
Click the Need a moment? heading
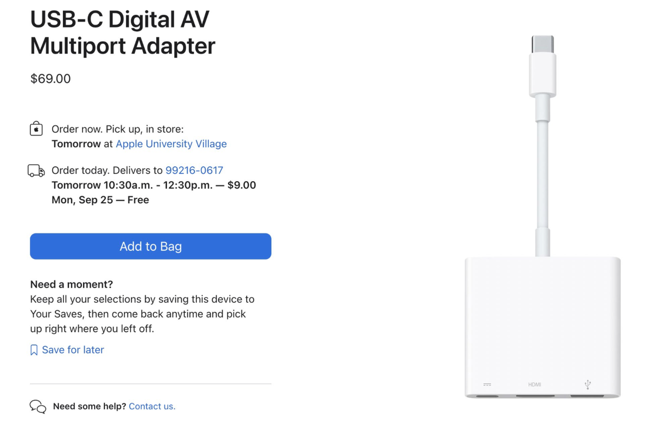coord(72,285)
